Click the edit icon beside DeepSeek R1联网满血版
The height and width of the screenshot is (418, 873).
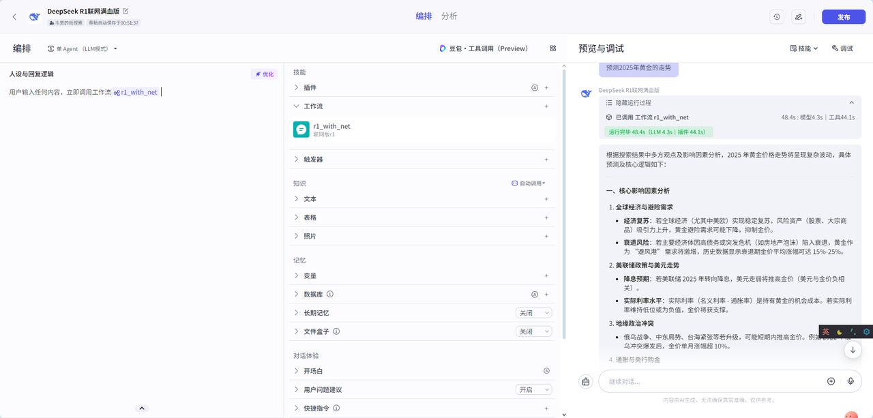pyautogui.click(x=125, y=11)
